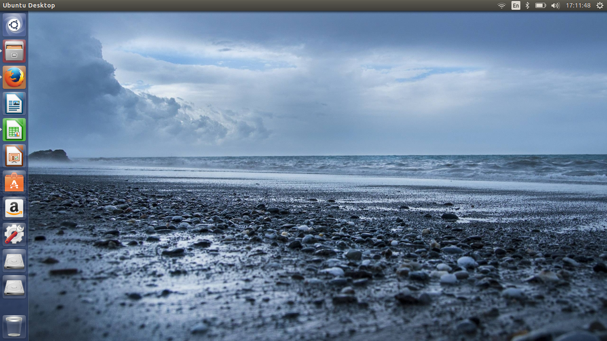
Task: Open Firefox web browser
Action: pos(14,77)
